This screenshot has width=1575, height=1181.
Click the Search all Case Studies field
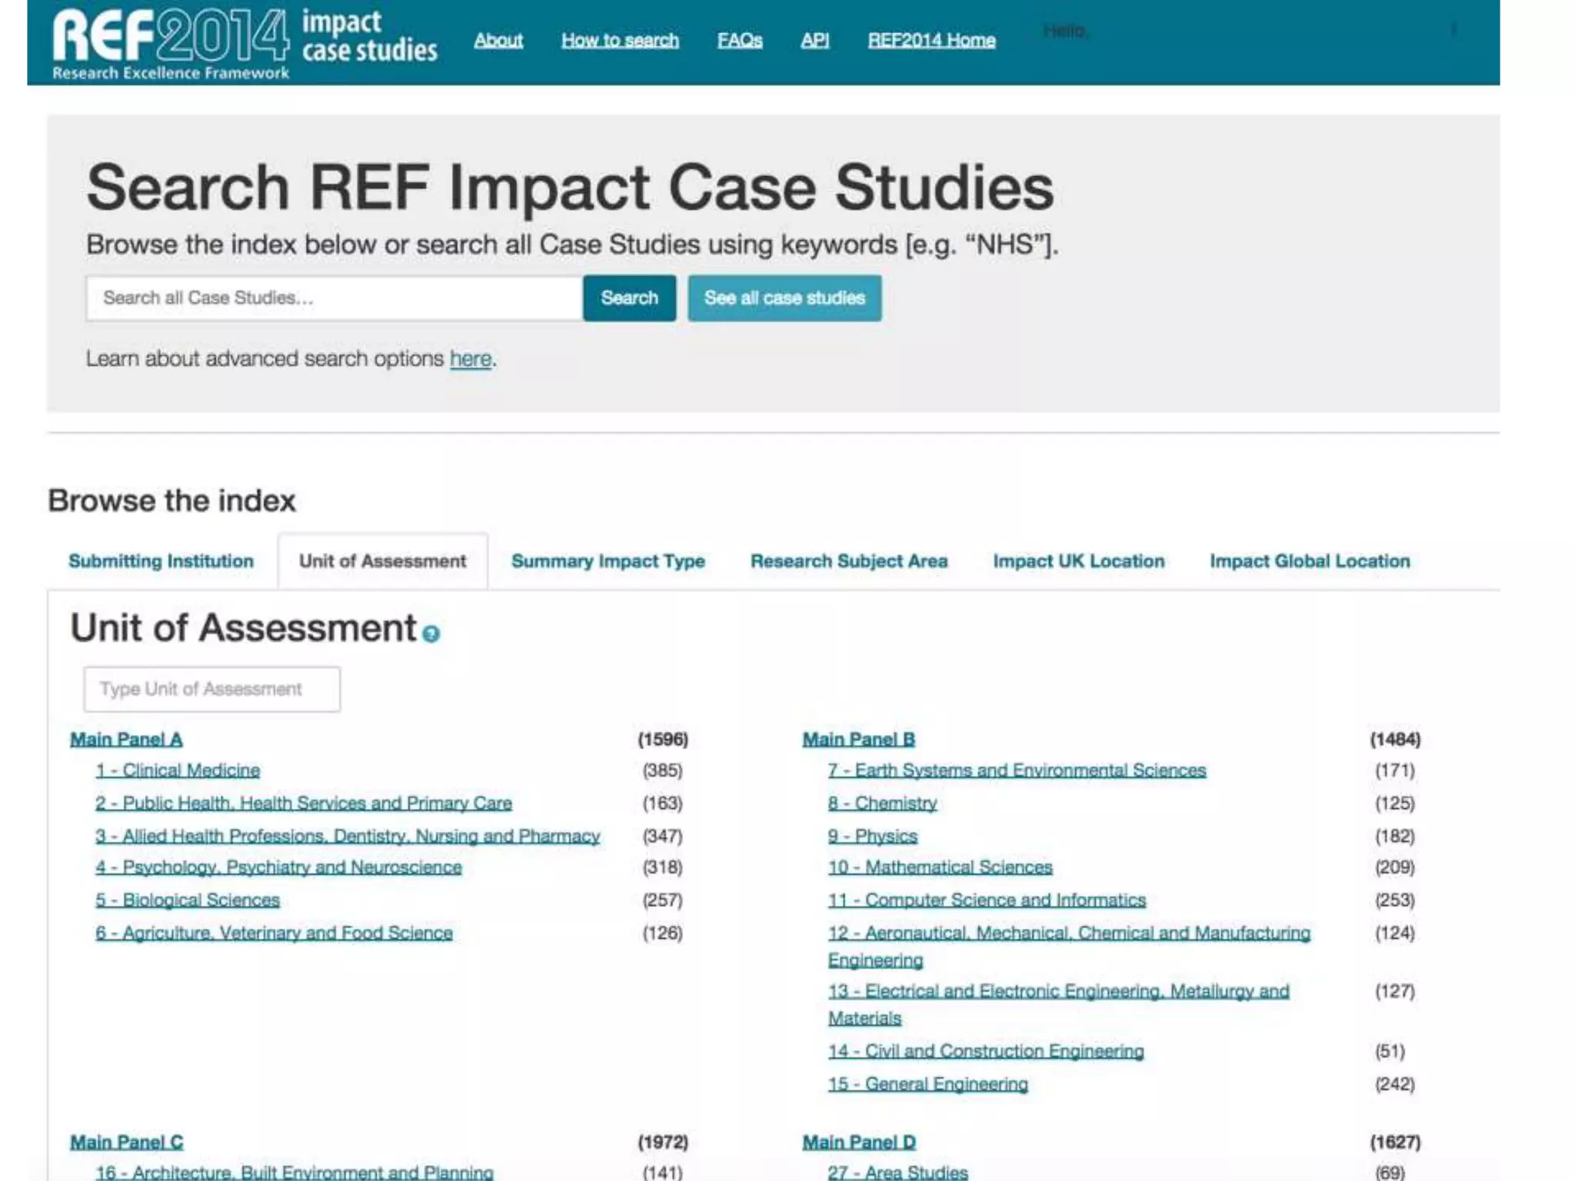334,298
